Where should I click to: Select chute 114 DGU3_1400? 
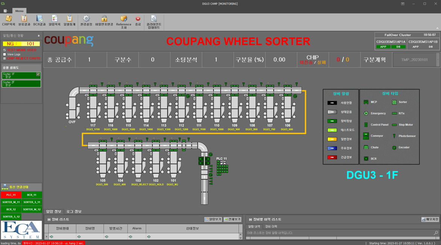[146, 109]
